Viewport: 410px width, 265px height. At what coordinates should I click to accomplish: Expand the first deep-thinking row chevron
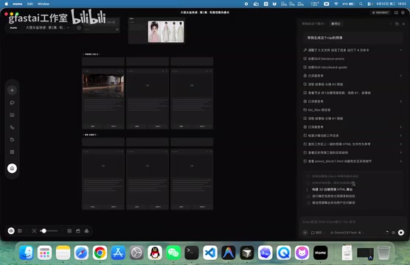click(401, 76)
